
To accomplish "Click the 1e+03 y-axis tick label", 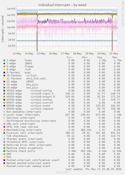I will (x=11, y=9).
